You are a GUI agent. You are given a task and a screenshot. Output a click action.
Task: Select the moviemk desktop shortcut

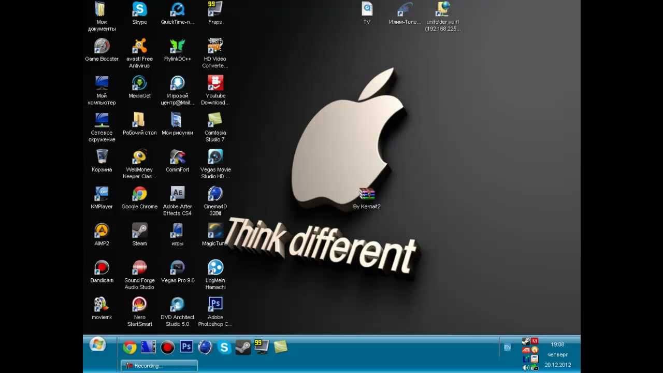[102, 308]
